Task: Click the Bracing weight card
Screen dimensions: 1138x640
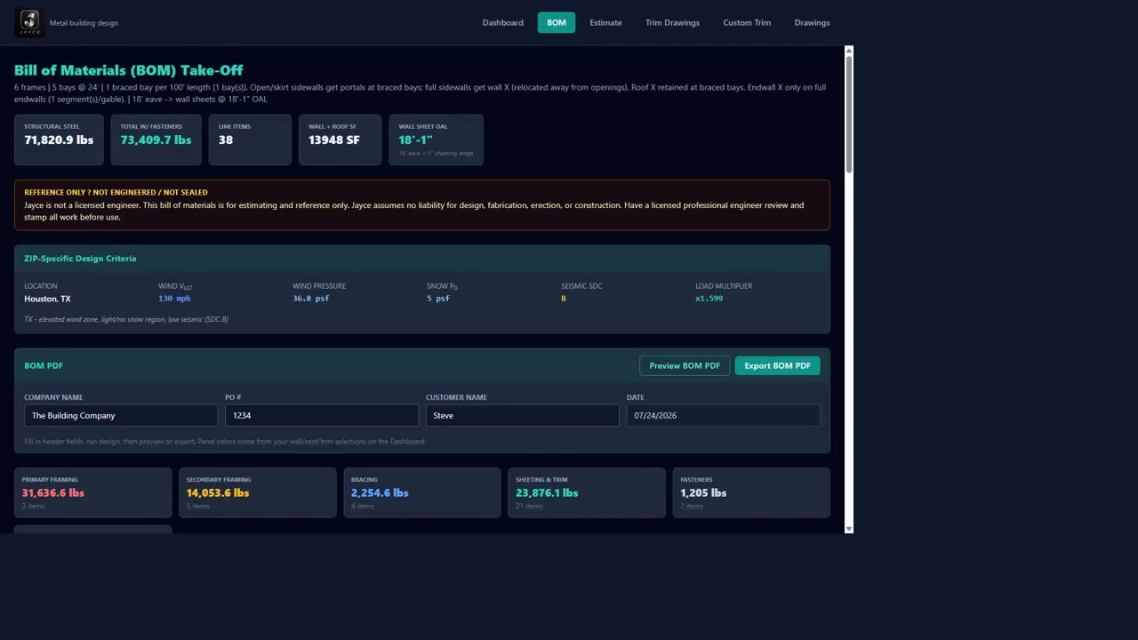Action: [422, 492]
